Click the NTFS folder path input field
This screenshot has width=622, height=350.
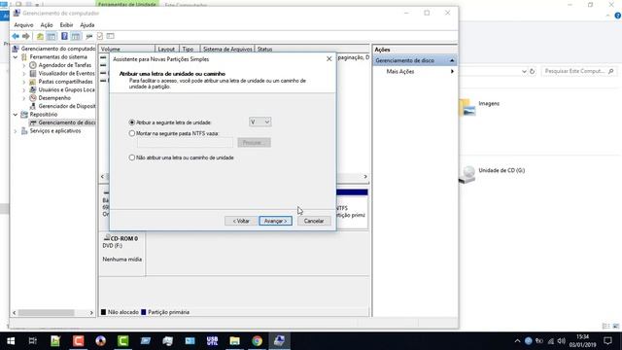[185, 143]
